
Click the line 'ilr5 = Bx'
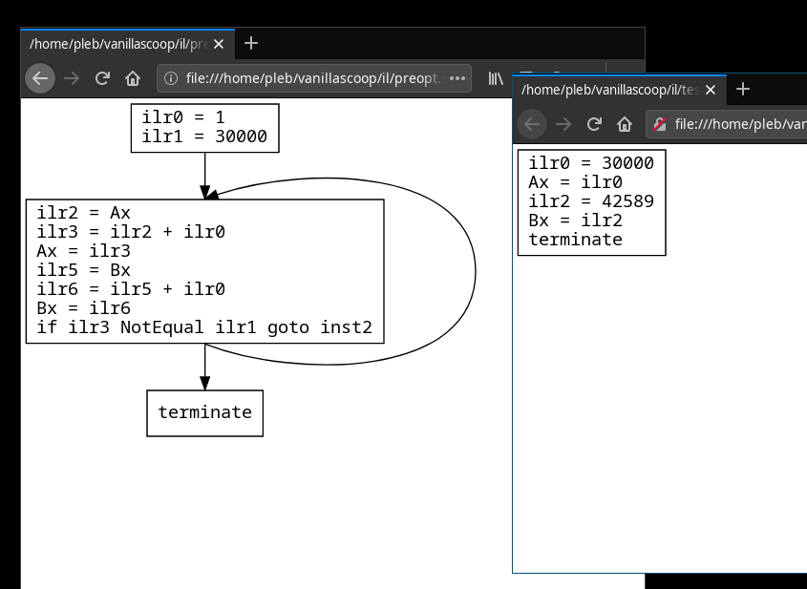coord(83,269)
